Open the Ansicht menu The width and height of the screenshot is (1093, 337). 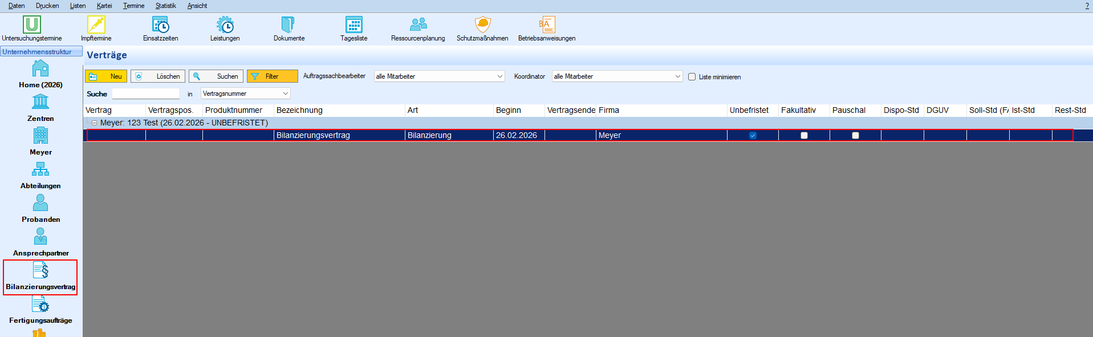197,6
